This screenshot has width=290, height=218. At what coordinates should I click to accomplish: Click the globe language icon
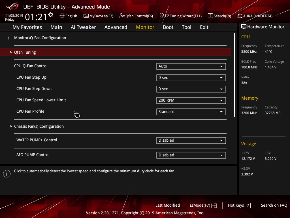pyautogui.click(x=62, y=16)
